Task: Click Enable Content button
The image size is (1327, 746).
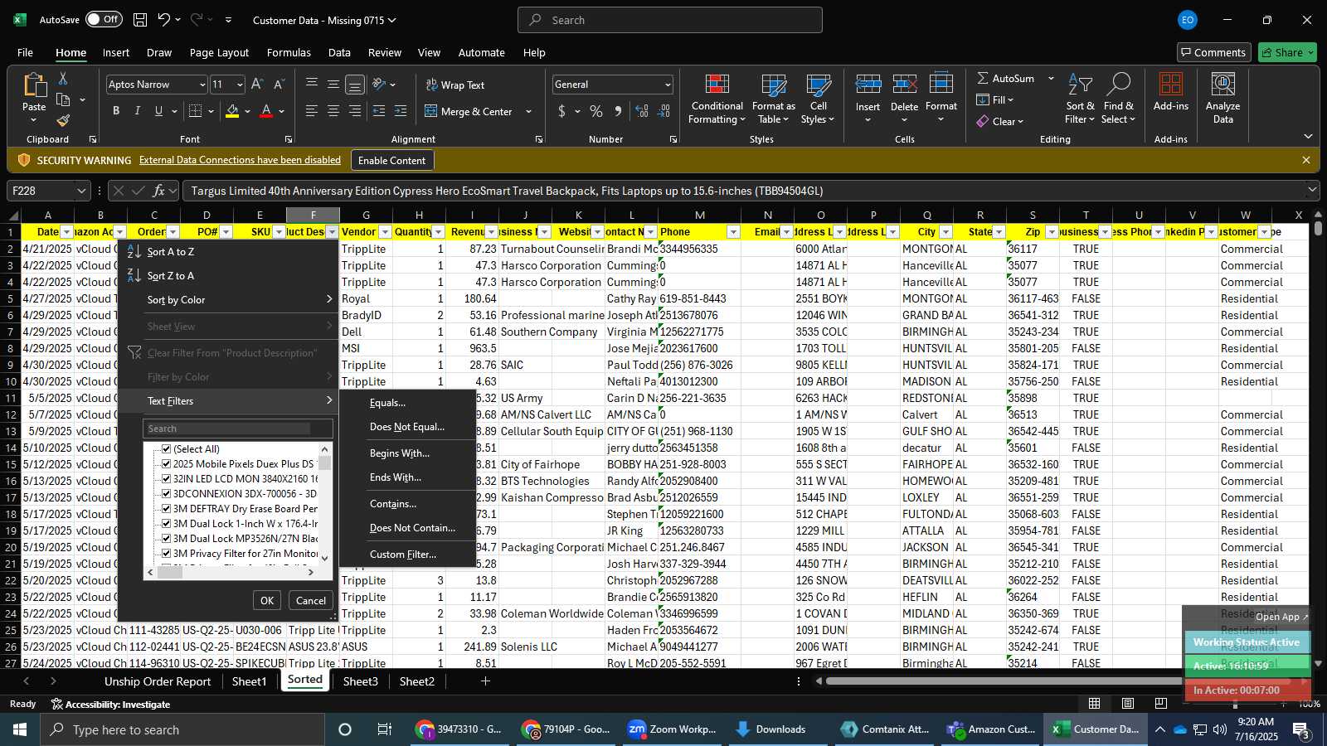Action: click(391, 160)
